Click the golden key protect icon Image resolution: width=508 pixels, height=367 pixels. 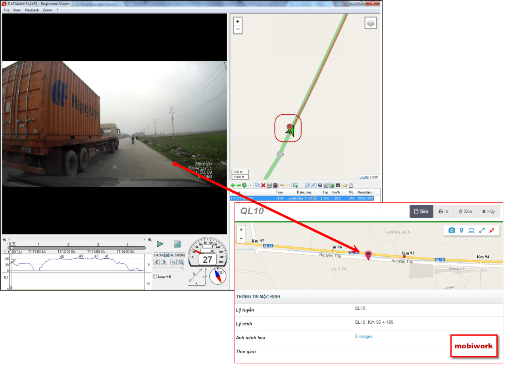[x=282, y=185]
